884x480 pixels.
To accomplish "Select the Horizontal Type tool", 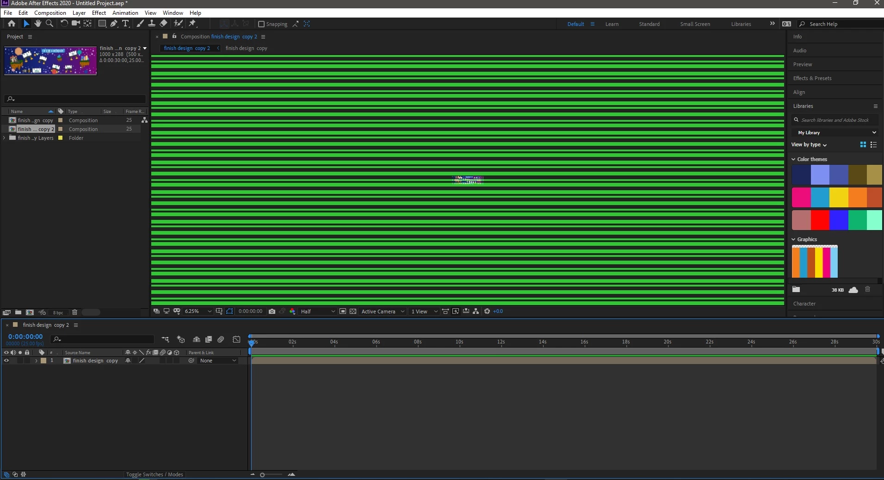I will (125, 24).
